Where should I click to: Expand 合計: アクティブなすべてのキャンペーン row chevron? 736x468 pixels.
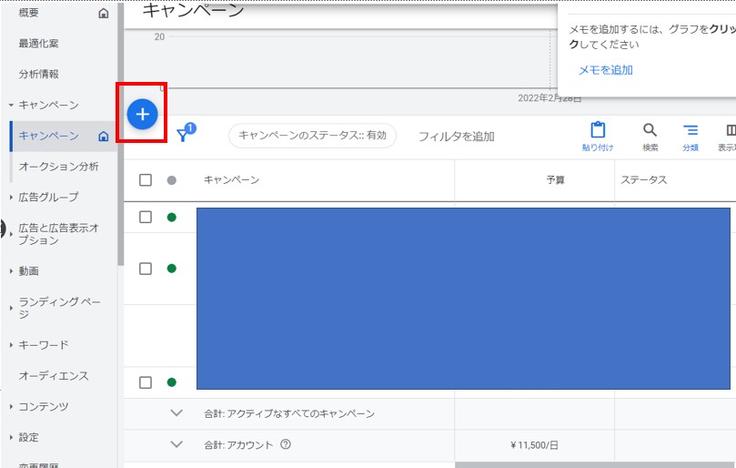[176, 412]
